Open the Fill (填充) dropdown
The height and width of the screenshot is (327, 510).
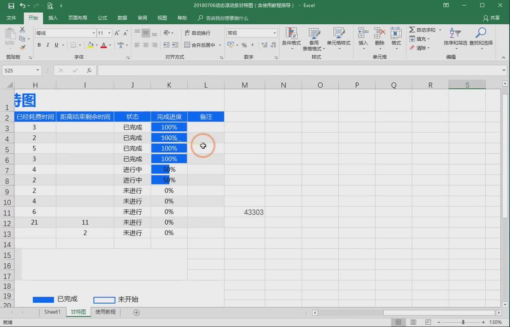coord(420,39)
